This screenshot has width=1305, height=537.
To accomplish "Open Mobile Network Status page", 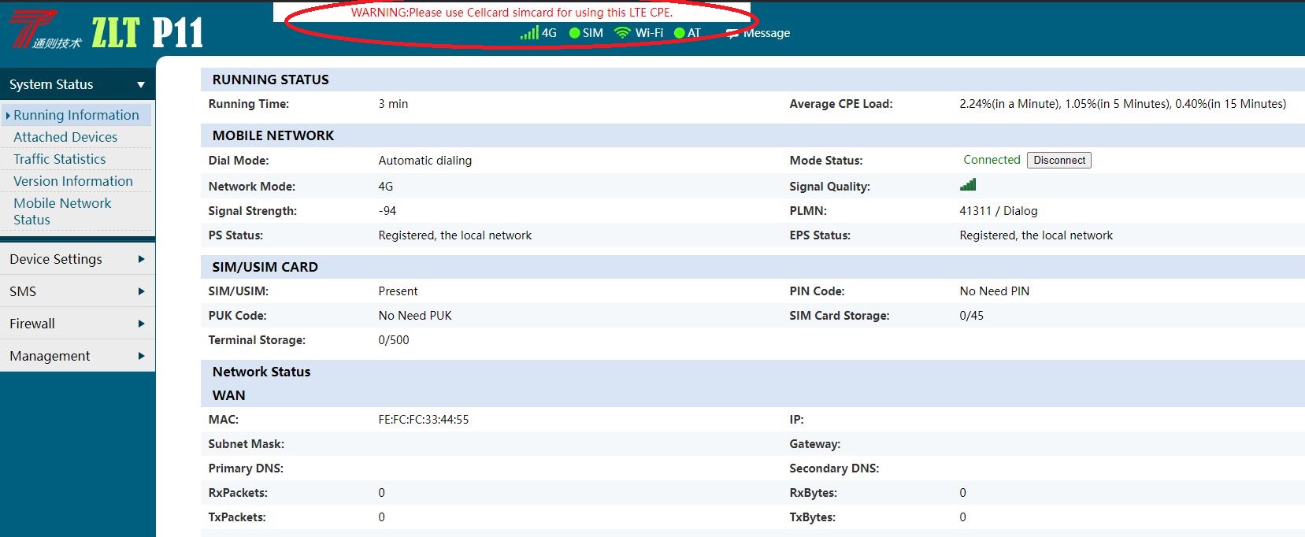I will 62,211.
